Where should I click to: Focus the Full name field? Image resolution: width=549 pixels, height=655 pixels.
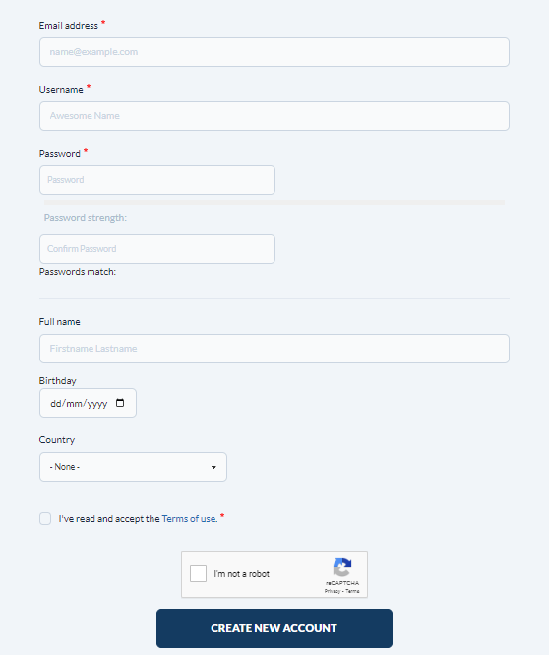274,349
